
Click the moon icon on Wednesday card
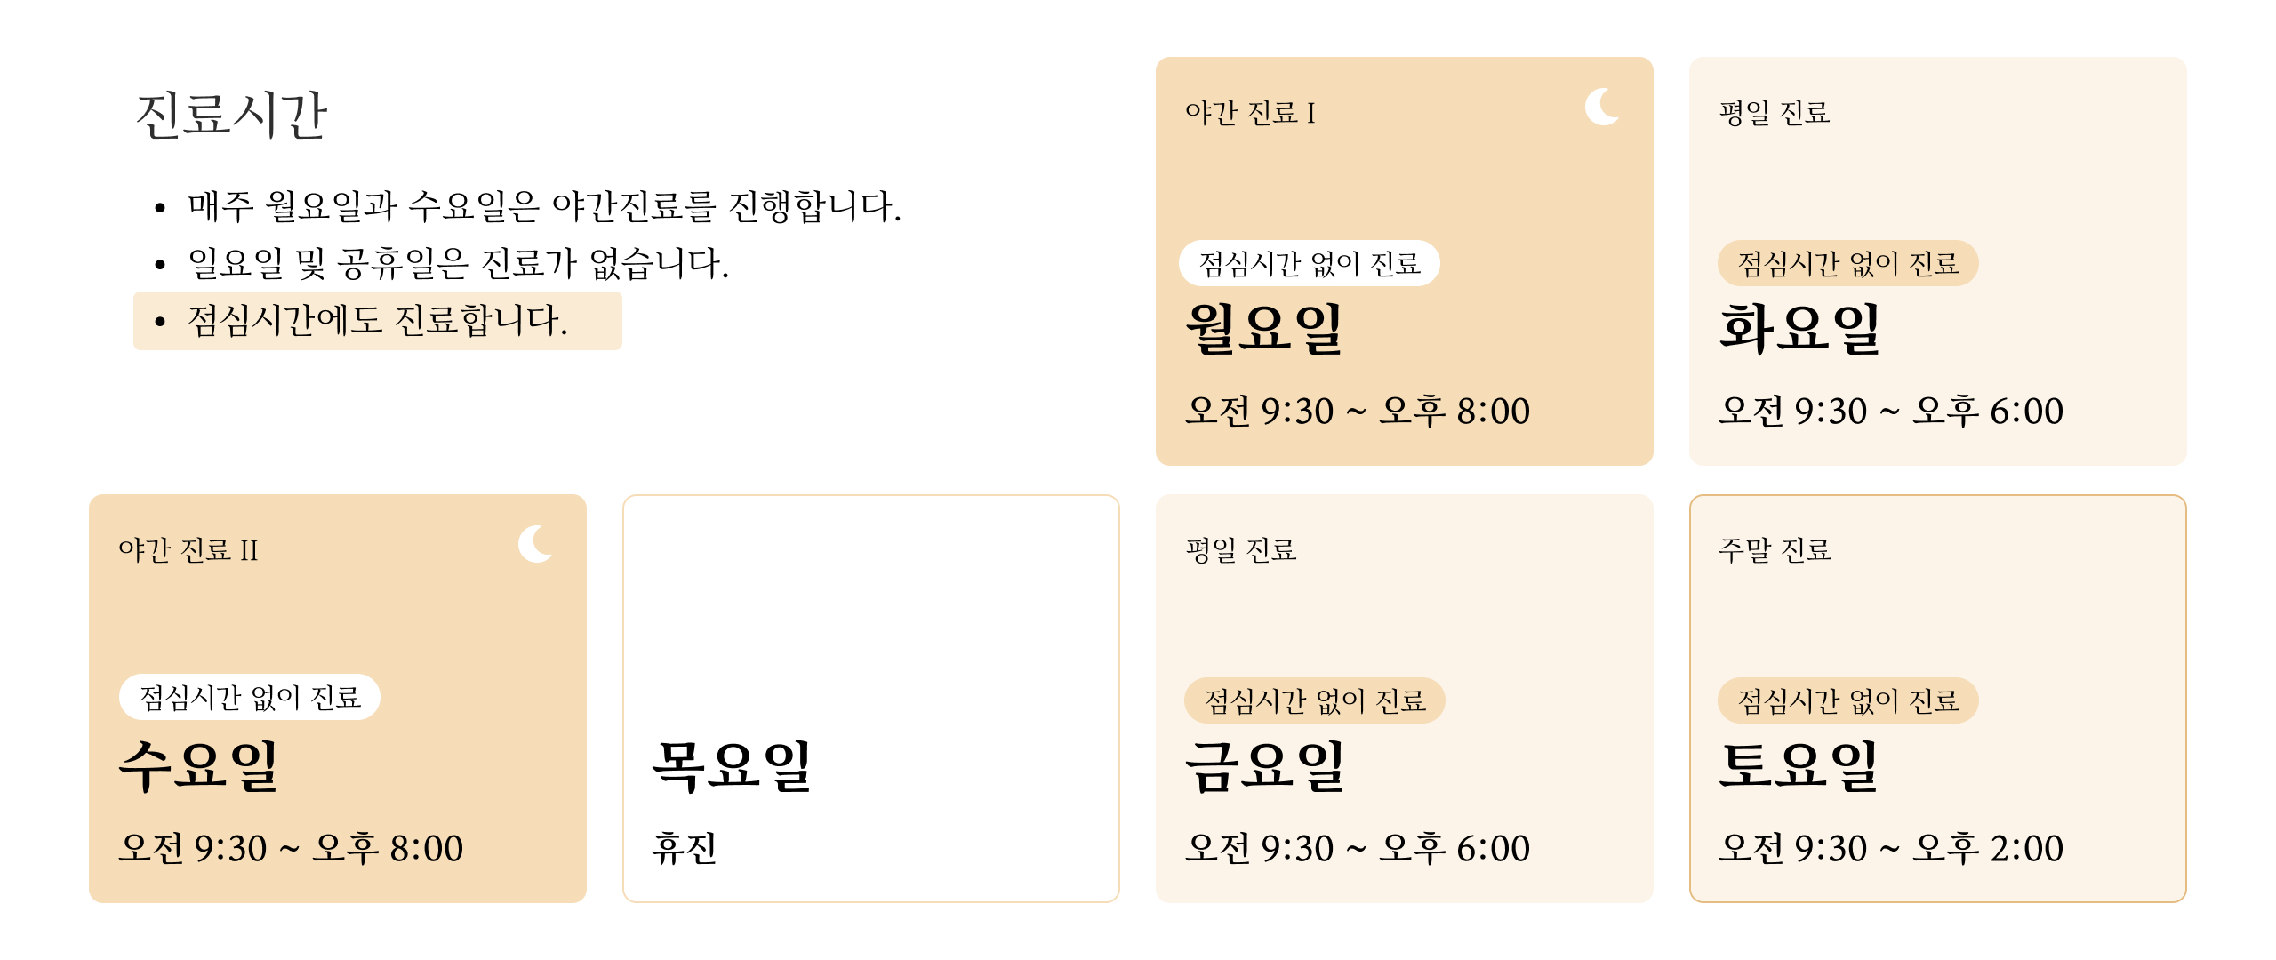click(535, 544)
